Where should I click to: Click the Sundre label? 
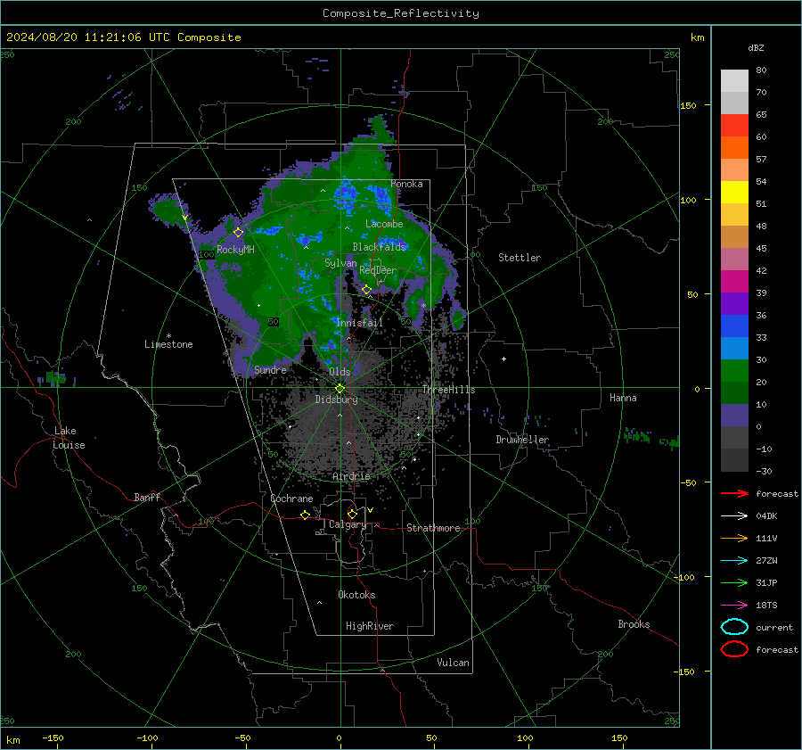[270, 369]
